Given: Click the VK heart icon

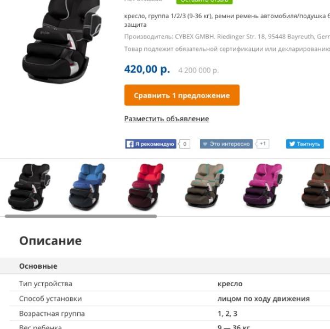Looking at the screenshot, I should pos(205,144).
